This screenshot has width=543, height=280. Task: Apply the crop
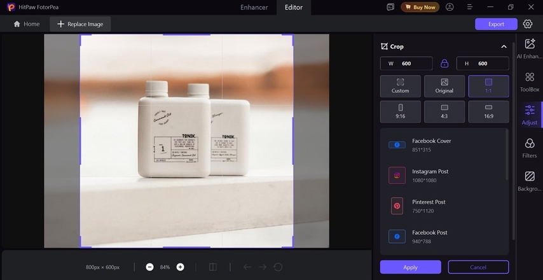pyautogui.click(x=410, y=267)
